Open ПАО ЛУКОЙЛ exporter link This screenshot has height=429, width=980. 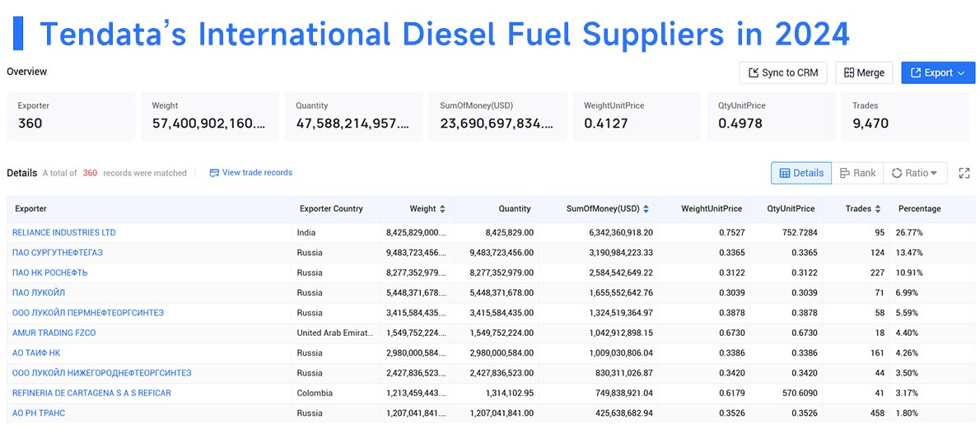[x=39, y=292]
